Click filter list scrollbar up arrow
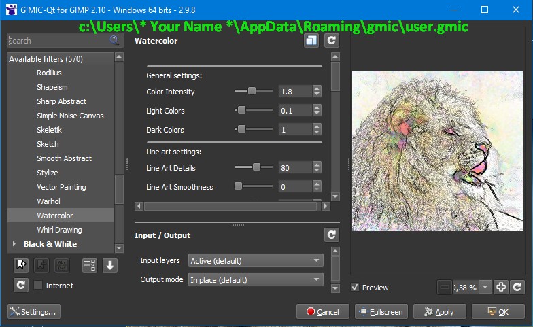Screen dimensions: 533x327 click(119, 57)
